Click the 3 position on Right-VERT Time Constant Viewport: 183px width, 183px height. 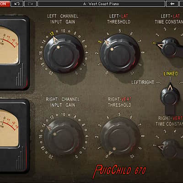(x=165, y=131)
